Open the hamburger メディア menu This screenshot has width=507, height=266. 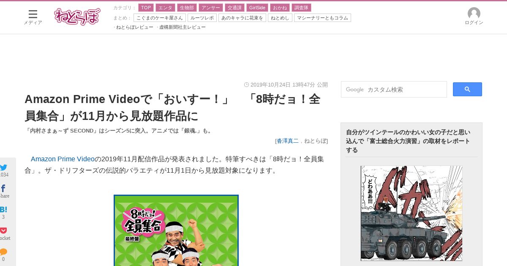coord(33,17)
